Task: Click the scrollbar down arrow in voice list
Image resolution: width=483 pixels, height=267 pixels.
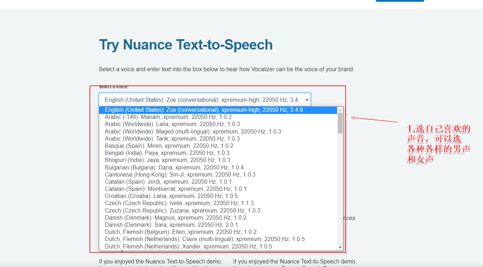Action: [340, 247]
